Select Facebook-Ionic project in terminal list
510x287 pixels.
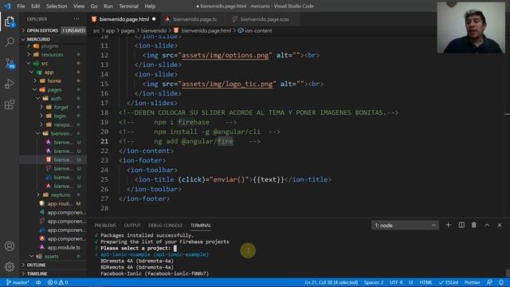pos(155,273)
